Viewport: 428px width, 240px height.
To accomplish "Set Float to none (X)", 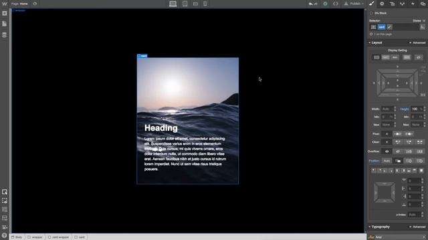I will (x=387, y=134).
